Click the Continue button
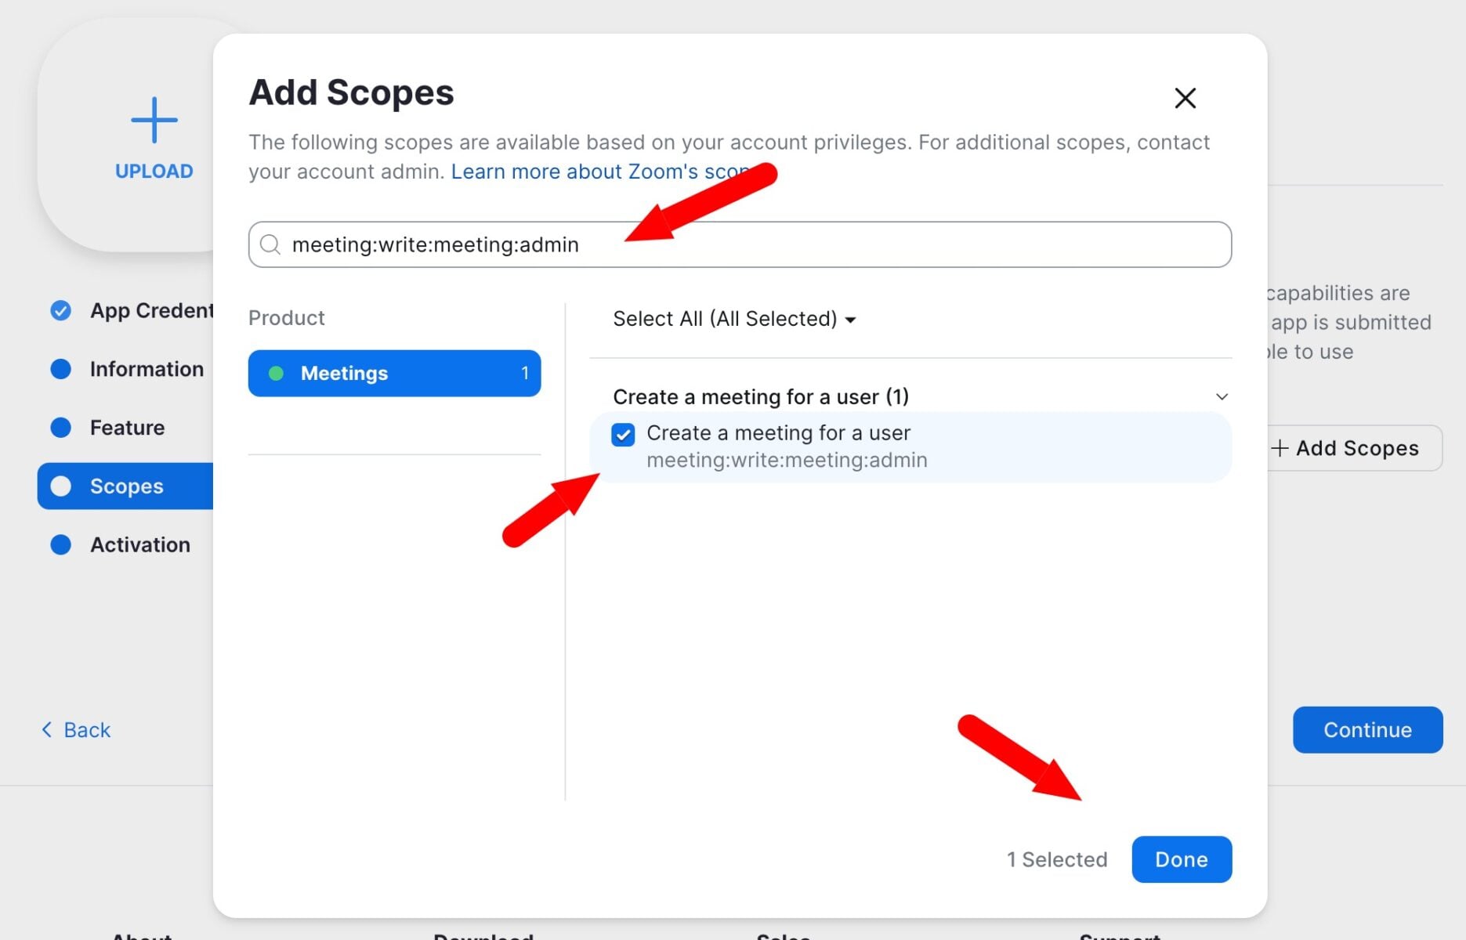This screenshot has width=1466, height=940. click(1367, 730)
